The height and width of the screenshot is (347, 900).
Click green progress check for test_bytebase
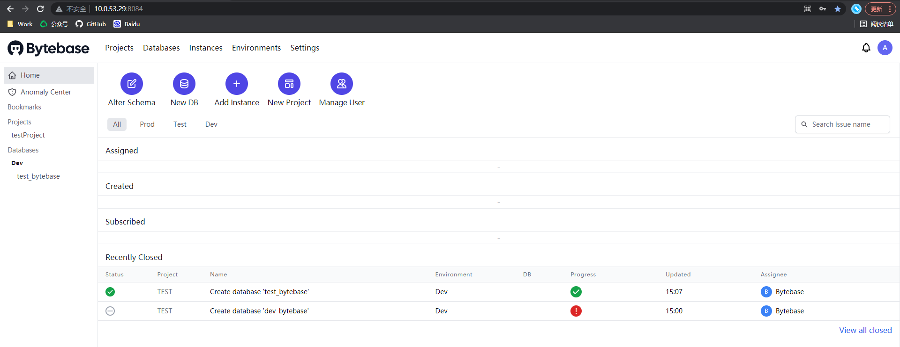pyautogui.click(x=576, y=292)
